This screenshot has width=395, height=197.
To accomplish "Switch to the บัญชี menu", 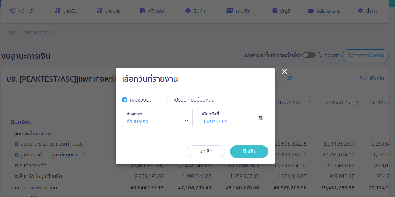I will 282,10.
